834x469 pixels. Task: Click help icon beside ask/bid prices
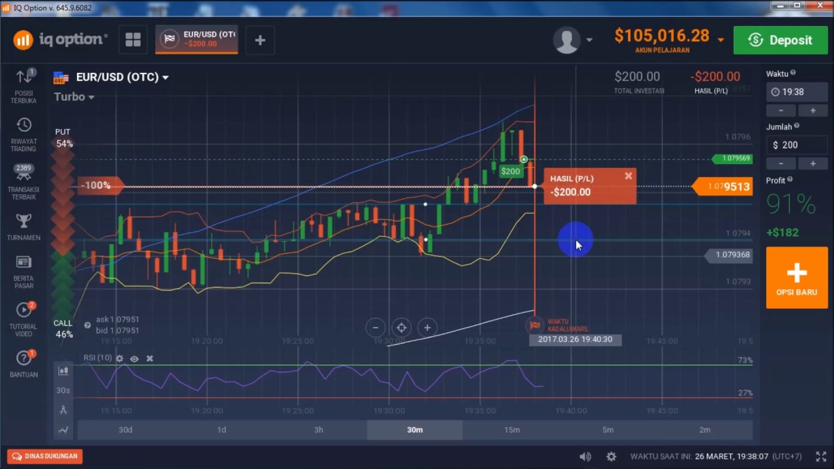pos(87,324)
